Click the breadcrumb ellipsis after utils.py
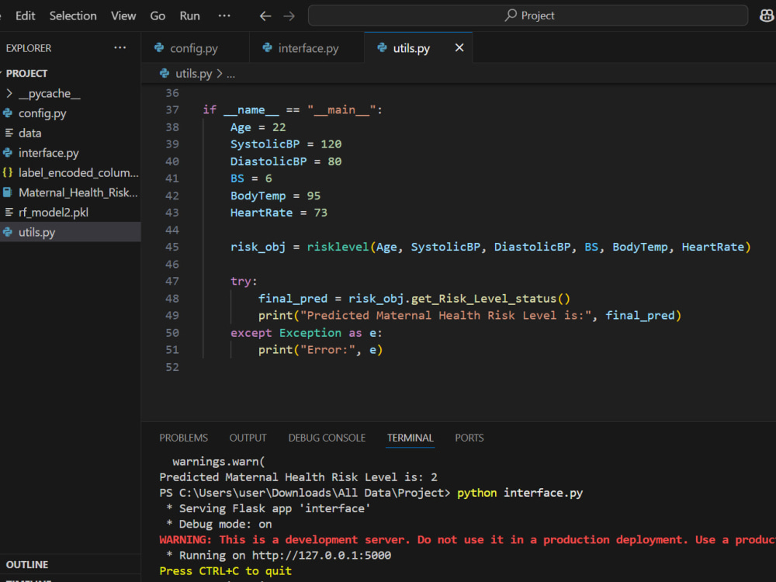The image size is (776, 582). (230, 74)
